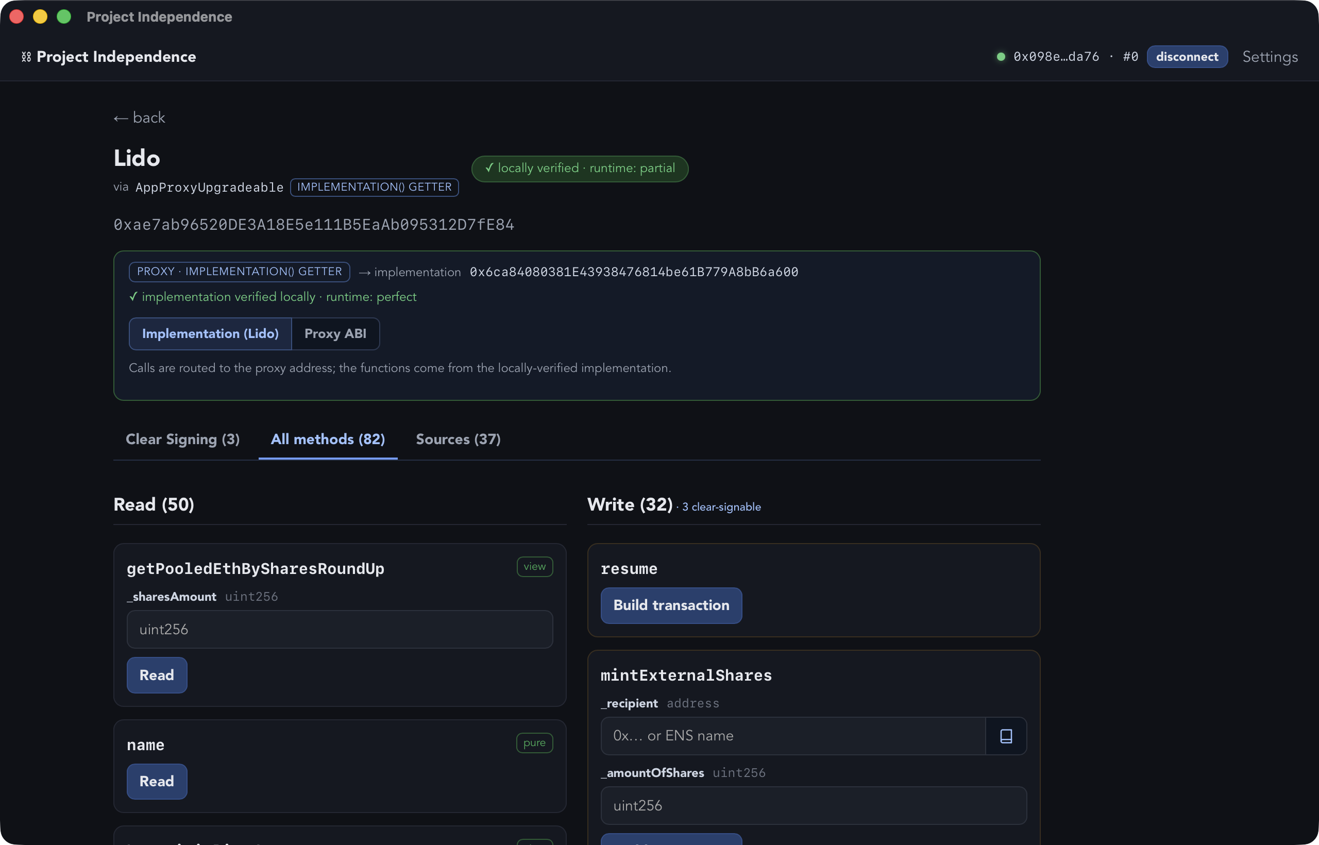Image resolution: width=1319 pixels, height=845 pixels.
Task: Click the 3 clear-signable link
Action: 721,507
